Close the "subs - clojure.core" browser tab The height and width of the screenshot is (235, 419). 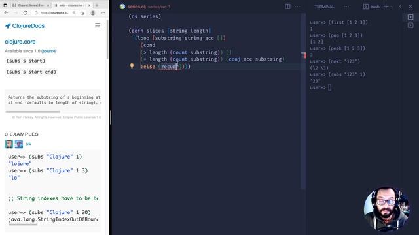[x=89, y=5]
